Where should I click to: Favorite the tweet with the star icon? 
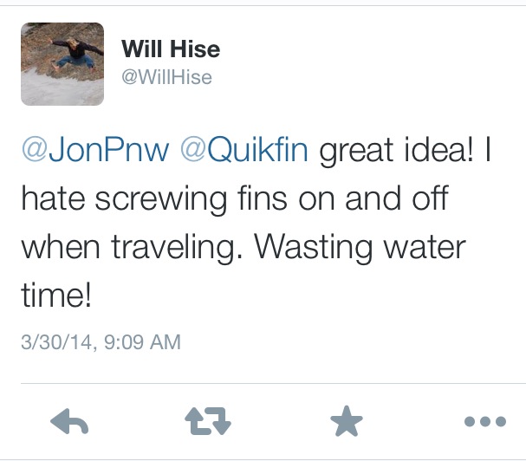click(x=347, y=421)
